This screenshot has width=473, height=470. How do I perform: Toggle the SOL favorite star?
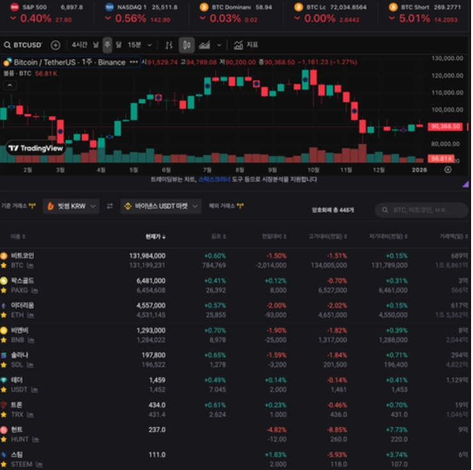tap(4, 365)
